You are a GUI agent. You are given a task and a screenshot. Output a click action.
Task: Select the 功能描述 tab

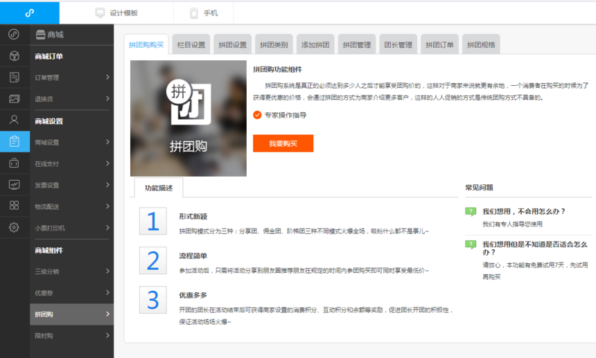pyautogui.click(x=159, y=188)
